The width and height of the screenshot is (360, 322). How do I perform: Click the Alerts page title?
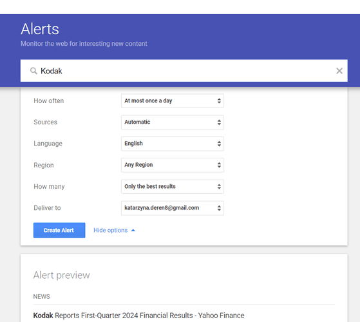coord(40,29)
